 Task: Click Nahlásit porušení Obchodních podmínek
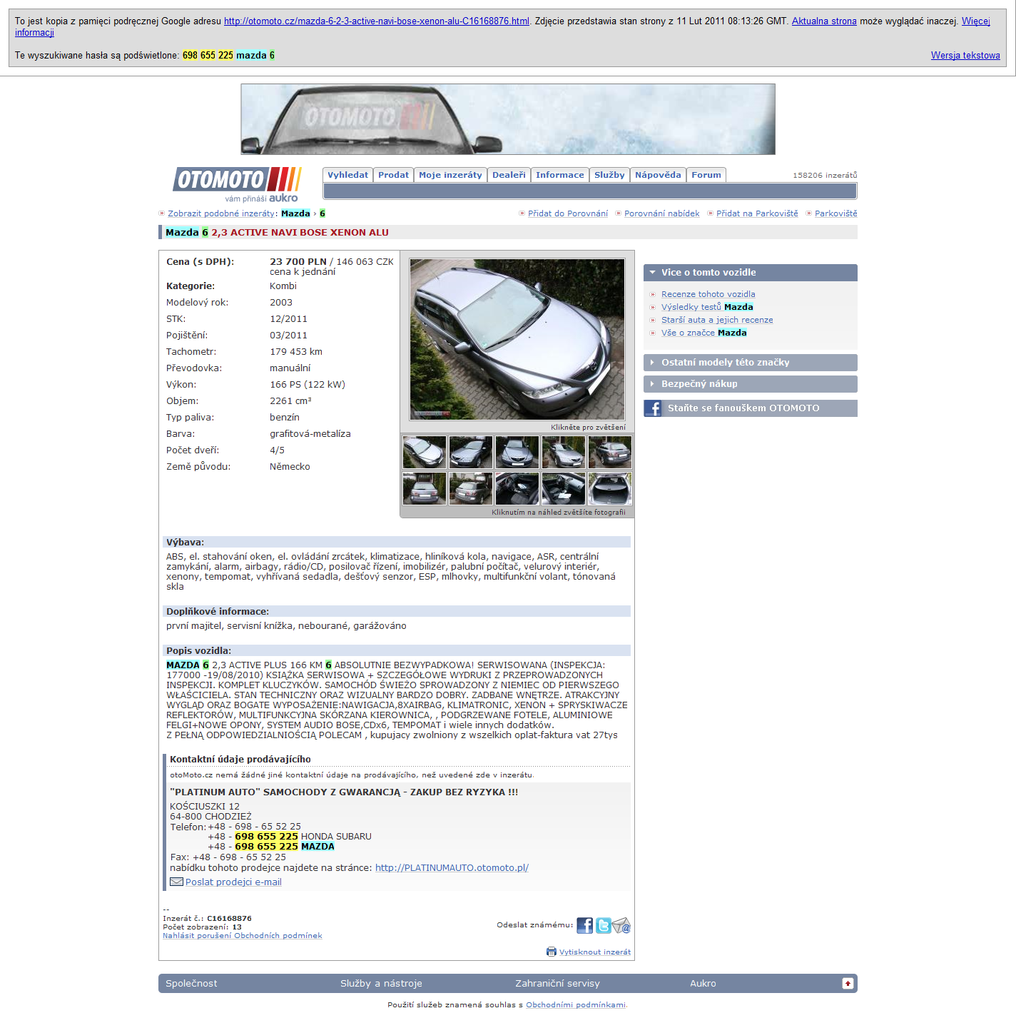click(x=243, y=936)
